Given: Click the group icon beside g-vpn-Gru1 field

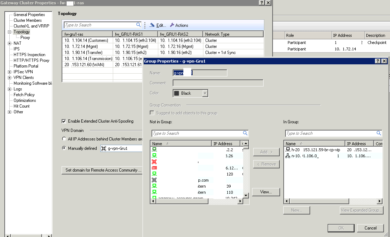Looking at the screenshot, I should tap(104, 148).
